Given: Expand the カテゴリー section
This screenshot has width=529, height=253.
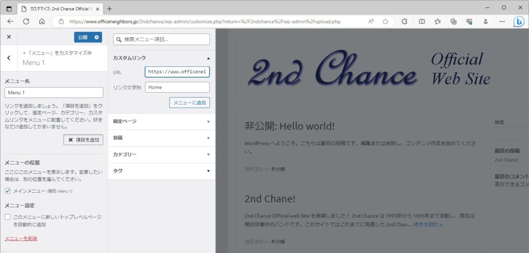Looking at the screenshot, I should [x=161, y=155].
